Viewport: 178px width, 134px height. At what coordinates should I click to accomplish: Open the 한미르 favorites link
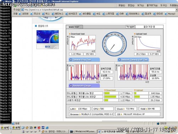[x=158, y=14]
